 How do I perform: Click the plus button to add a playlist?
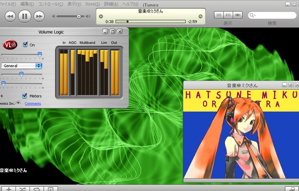click(x=8, y=189)
